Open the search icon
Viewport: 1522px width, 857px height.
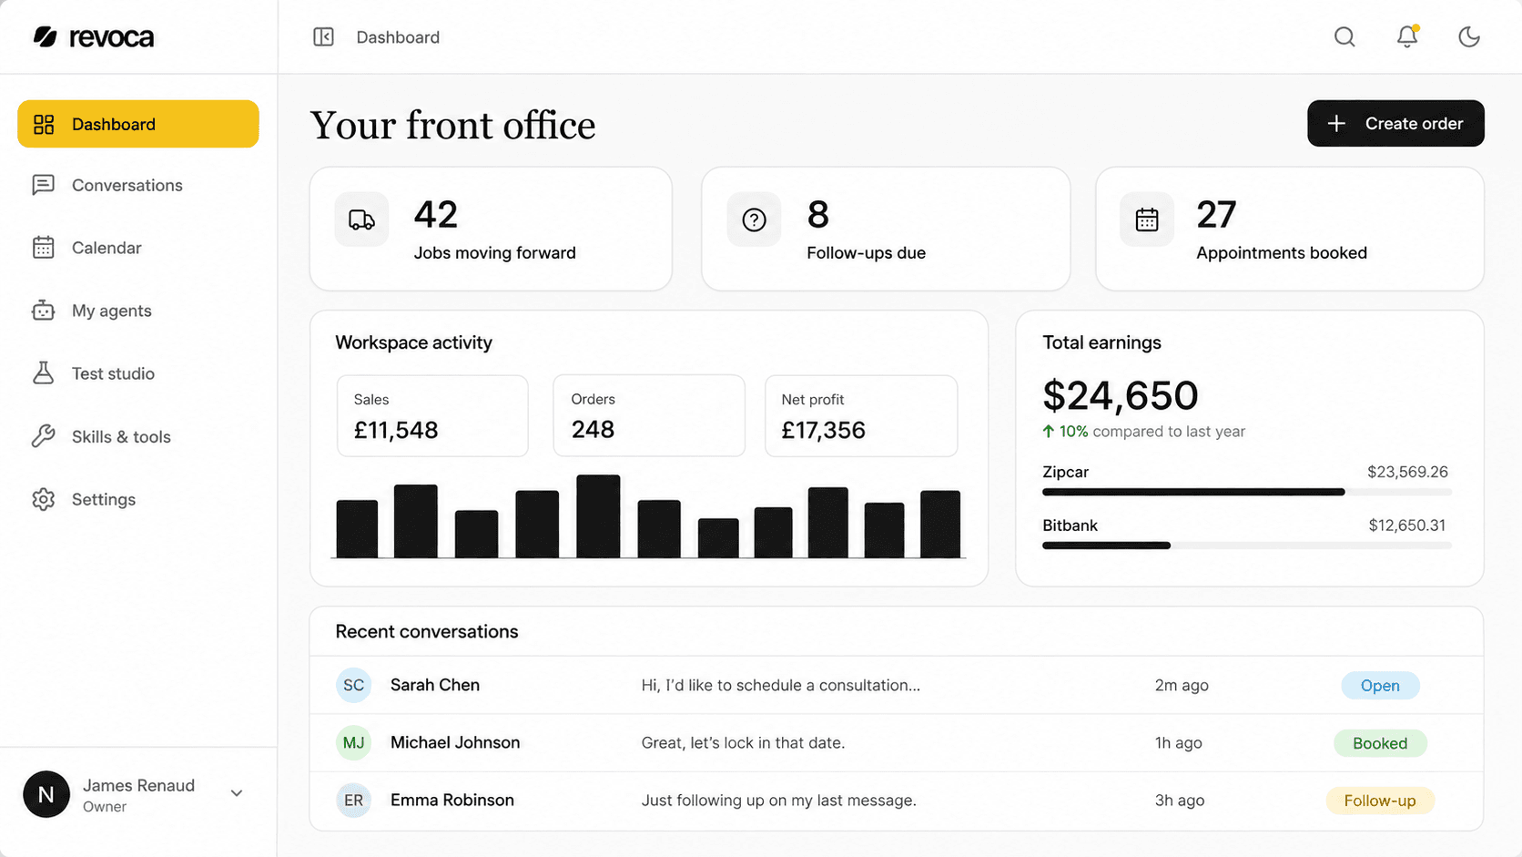tap(1344, 36)
